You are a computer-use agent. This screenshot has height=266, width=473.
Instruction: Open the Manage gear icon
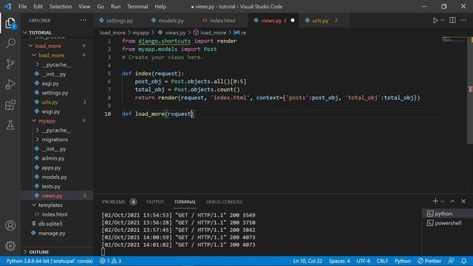pyautogui.click(x=10, y=246)
